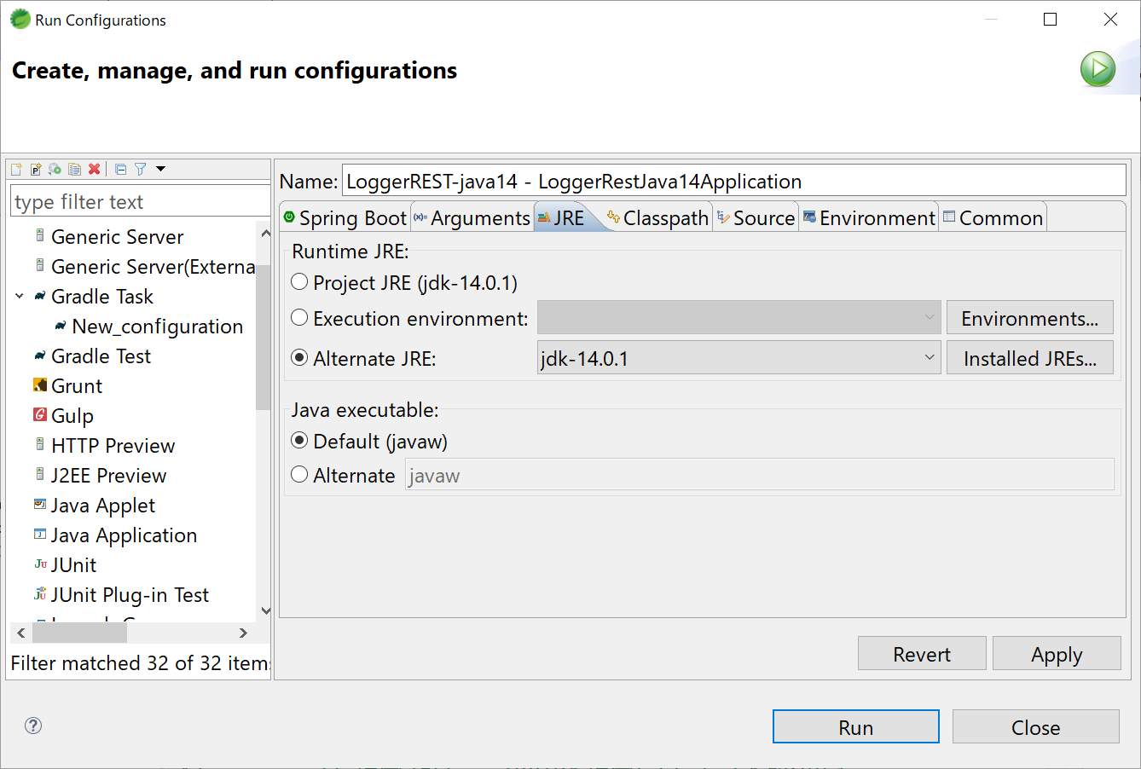
Task: Select the New_configuration Gradle entry
Action: pyautogui.click(x=157, y=327)
